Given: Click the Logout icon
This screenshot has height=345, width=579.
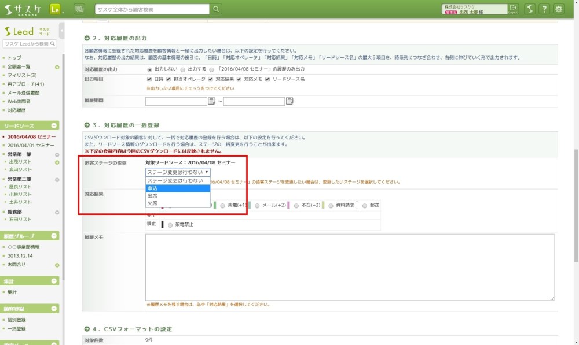Looking at the screenshot, I should pyautogui.click(x=513, y=9).
